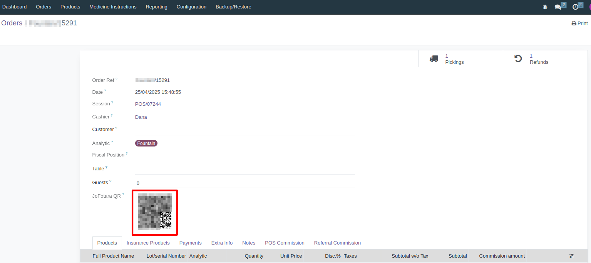
Task: Click the Fountain analytic tag
Action: click(x=146, y=143)
